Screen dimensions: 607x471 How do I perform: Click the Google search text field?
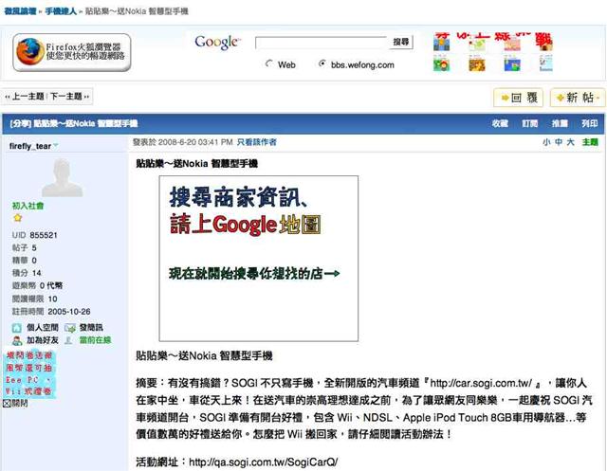coord(321,43)
